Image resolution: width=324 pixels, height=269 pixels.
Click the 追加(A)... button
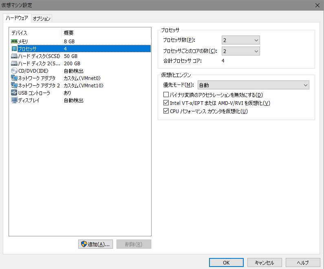coord(95,244)
